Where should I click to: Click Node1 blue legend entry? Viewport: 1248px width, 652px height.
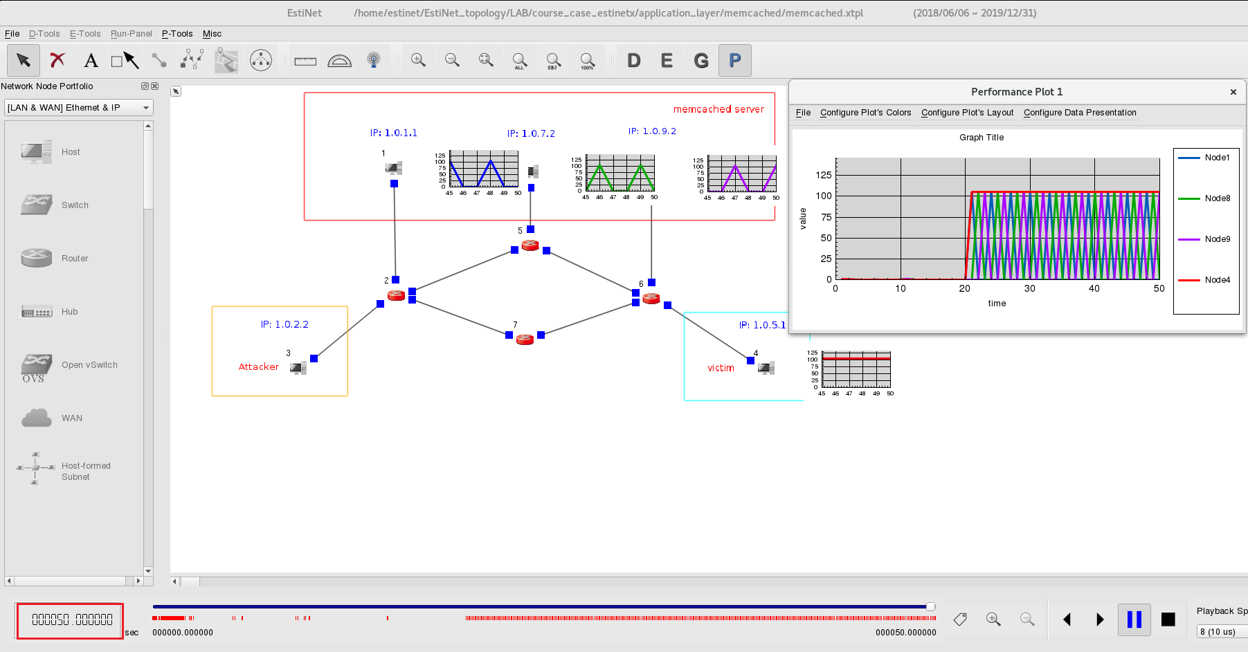(x=1205, y=158)
